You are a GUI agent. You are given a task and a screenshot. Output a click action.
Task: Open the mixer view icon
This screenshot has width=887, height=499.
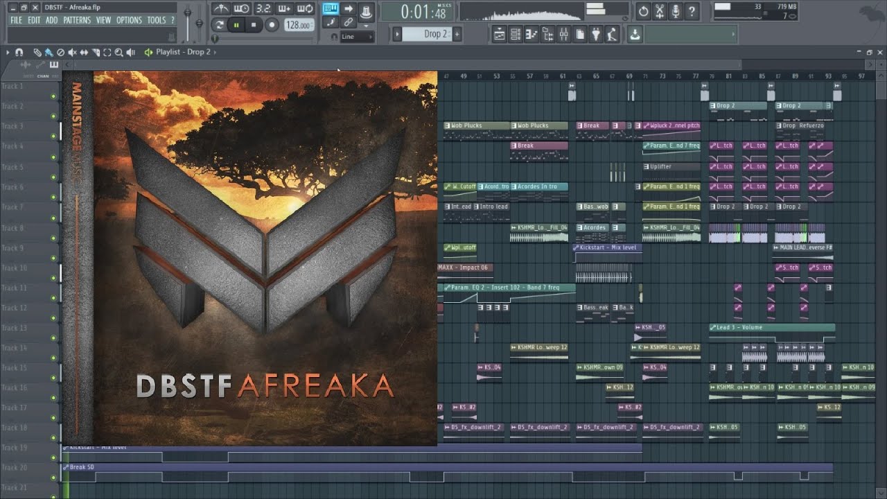(564, 34)
